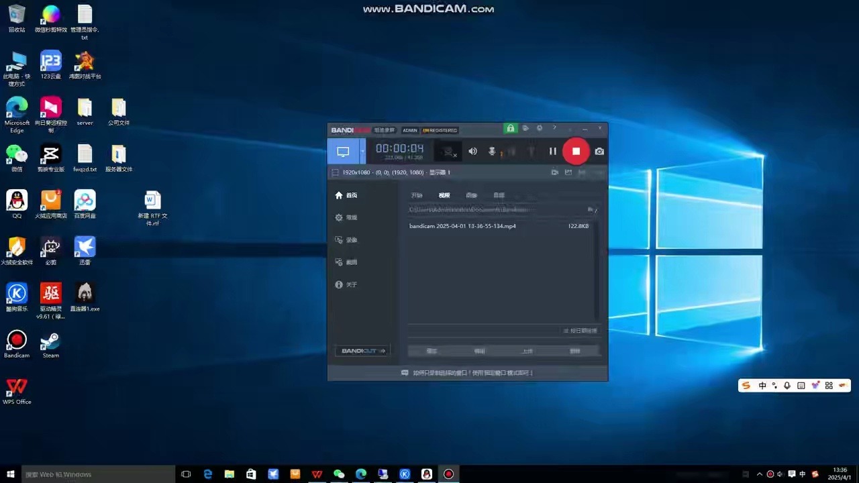
Task: Open File Explorer from the taskbar
Action: 229,474
